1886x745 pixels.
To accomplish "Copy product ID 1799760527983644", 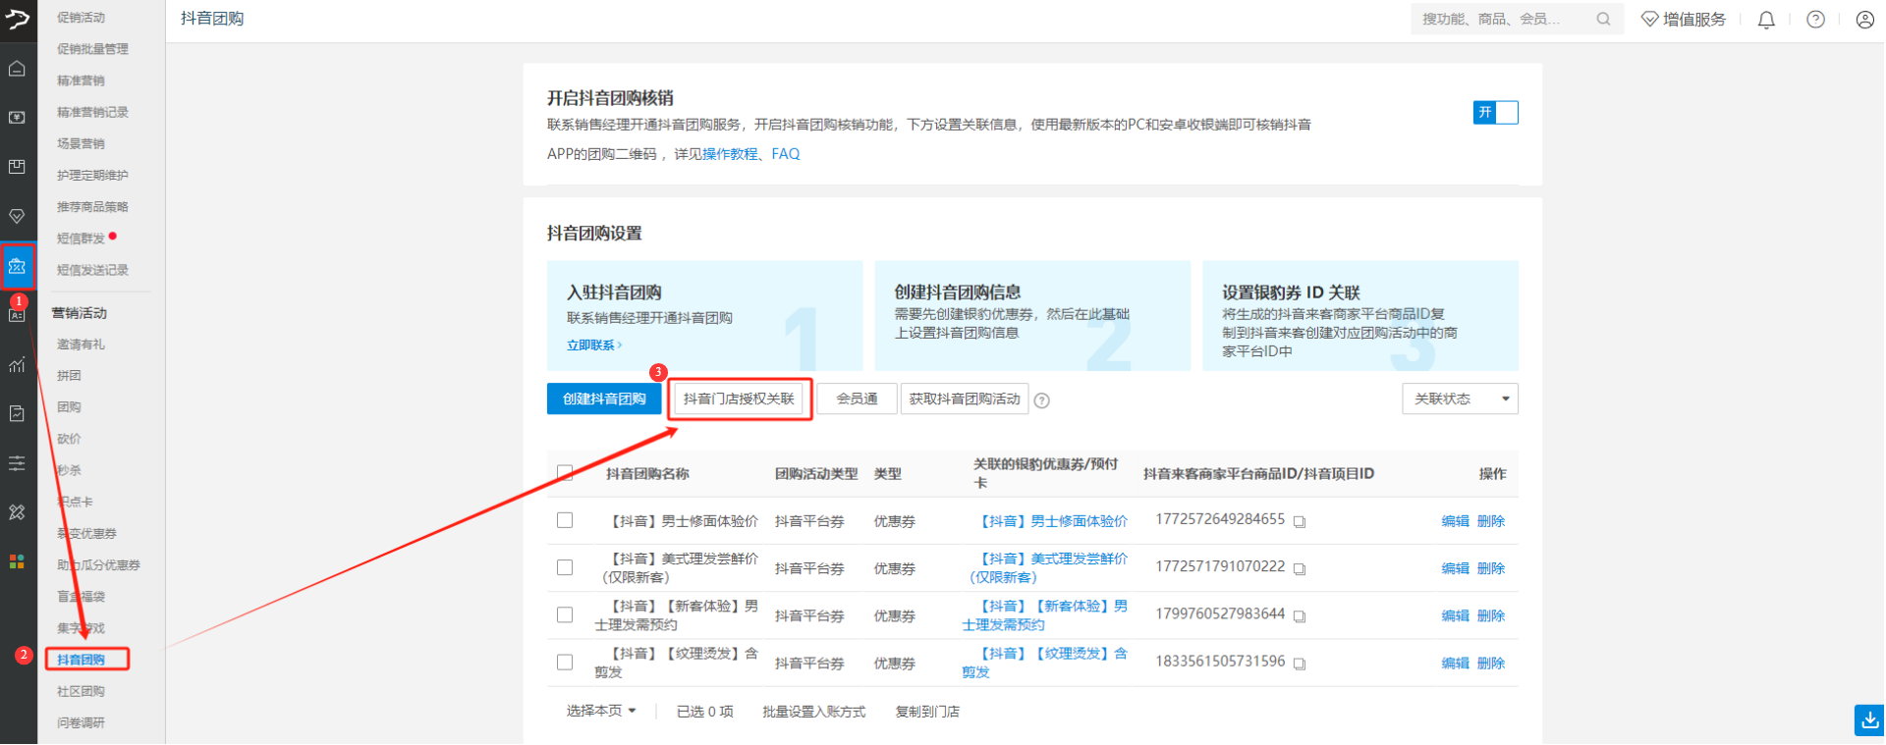I will (x=1300, y=616).
